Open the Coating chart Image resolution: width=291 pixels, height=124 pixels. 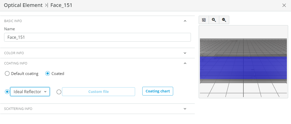coord(157,91)
